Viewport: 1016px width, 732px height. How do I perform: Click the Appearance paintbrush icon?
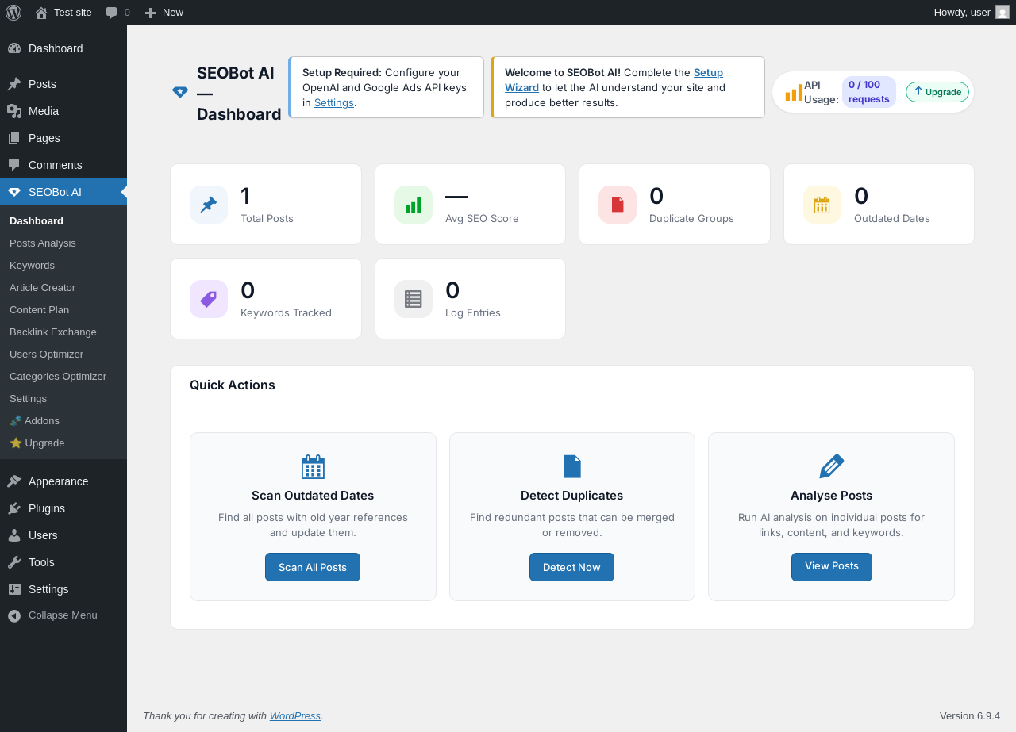[x=14, y=481]
